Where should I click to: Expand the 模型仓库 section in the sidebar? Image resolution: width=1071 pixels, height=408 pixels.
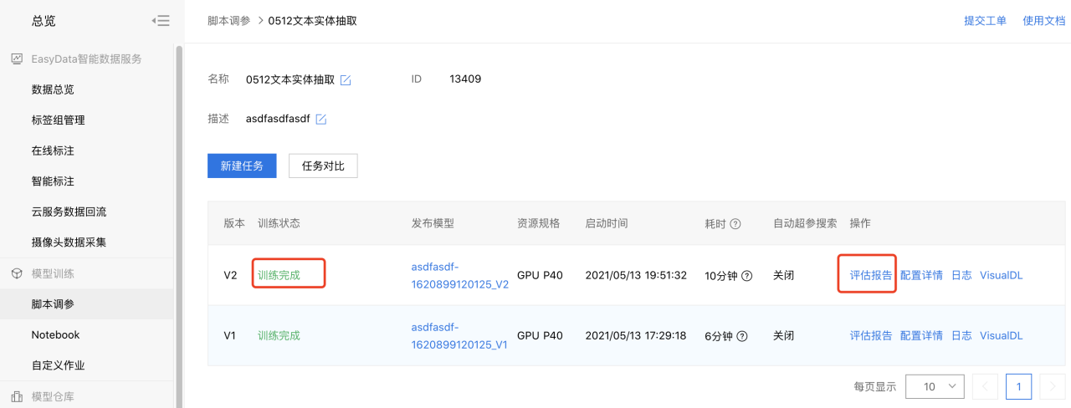(87, 396)
